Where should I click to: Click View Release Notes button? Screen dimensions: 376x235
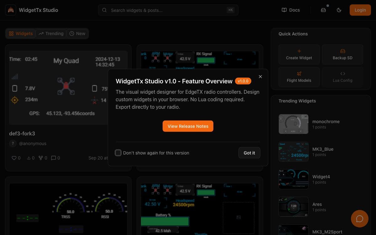coord(188,126)
